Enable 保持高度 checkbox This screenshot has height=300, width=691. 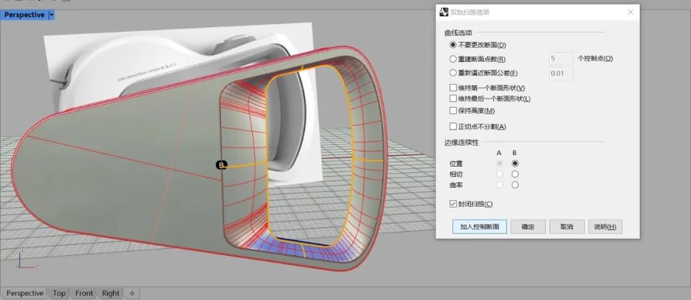point(453,110)
